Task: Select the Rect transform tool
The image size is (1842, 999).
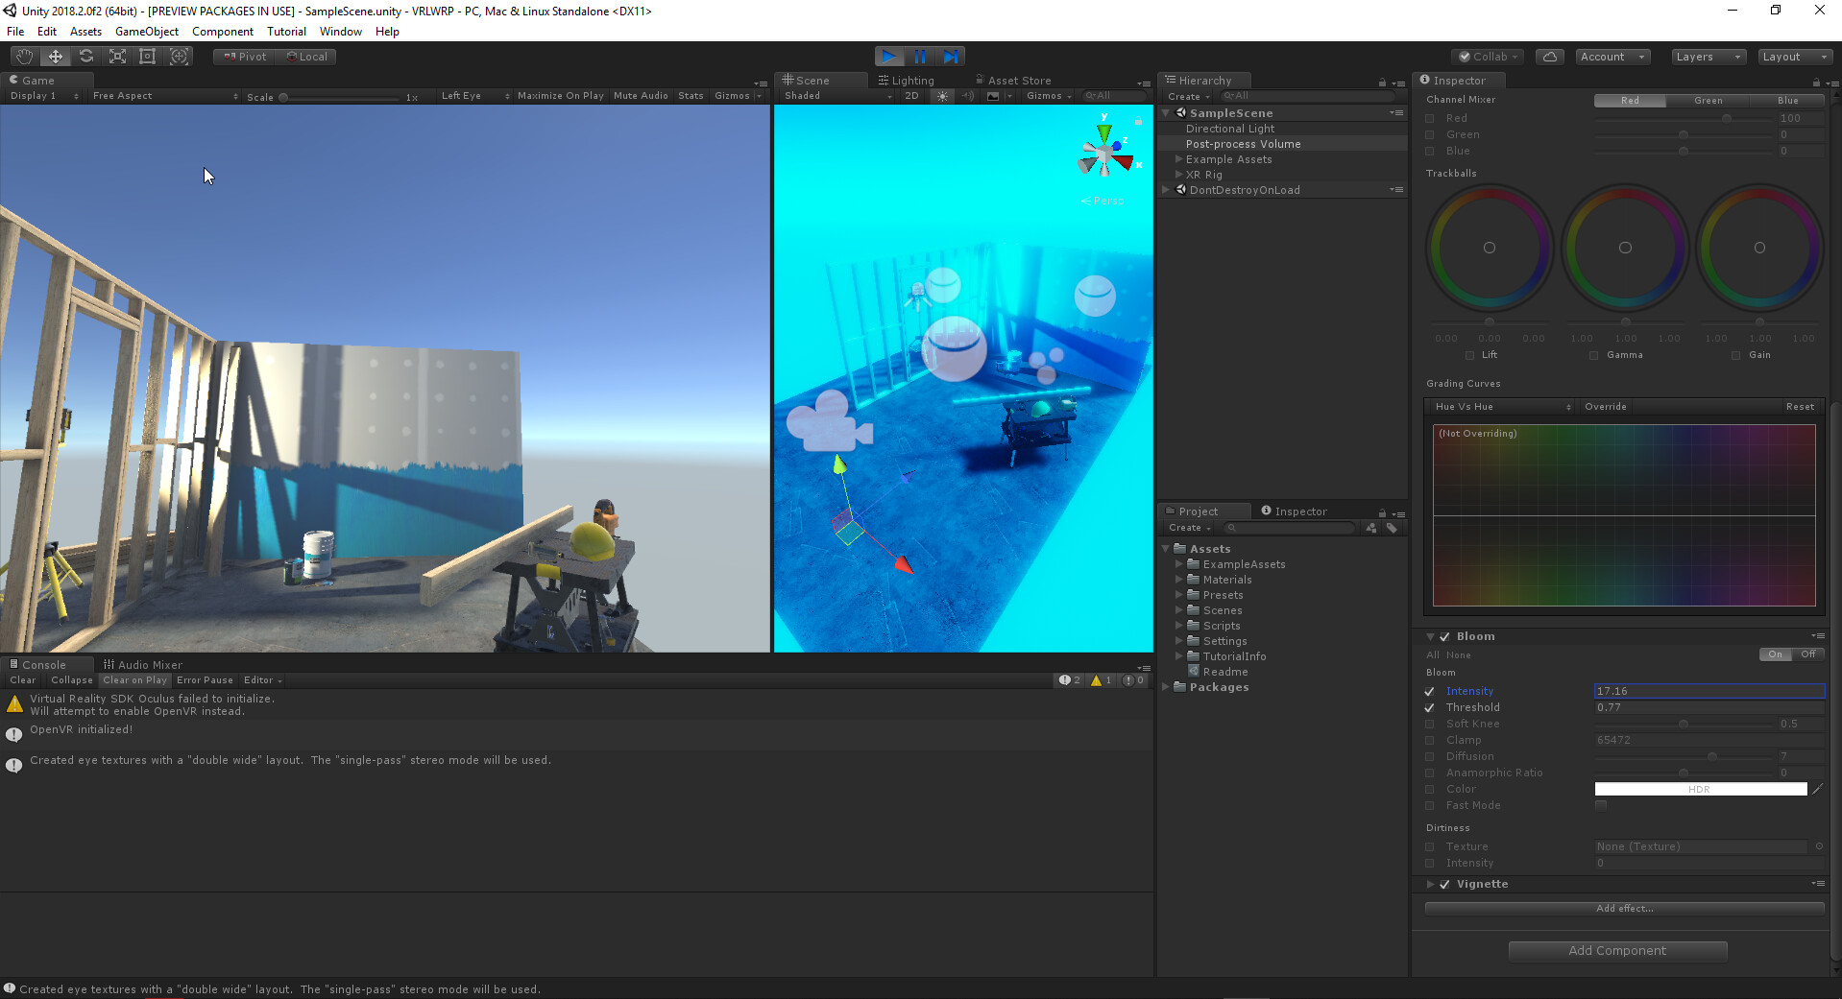Action: 147,56
